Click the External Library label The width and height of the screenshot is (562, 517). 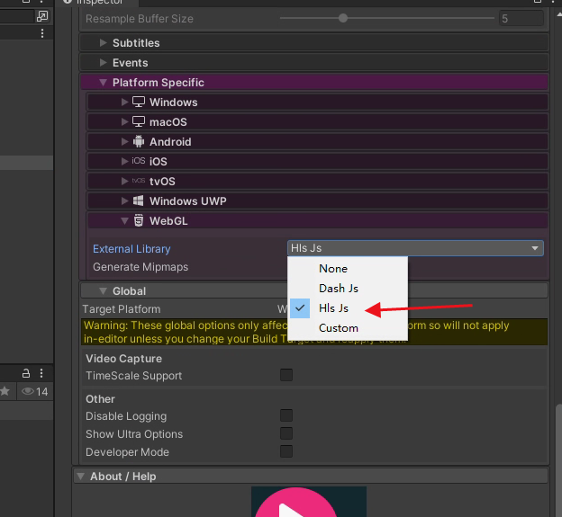coord(131,249)
